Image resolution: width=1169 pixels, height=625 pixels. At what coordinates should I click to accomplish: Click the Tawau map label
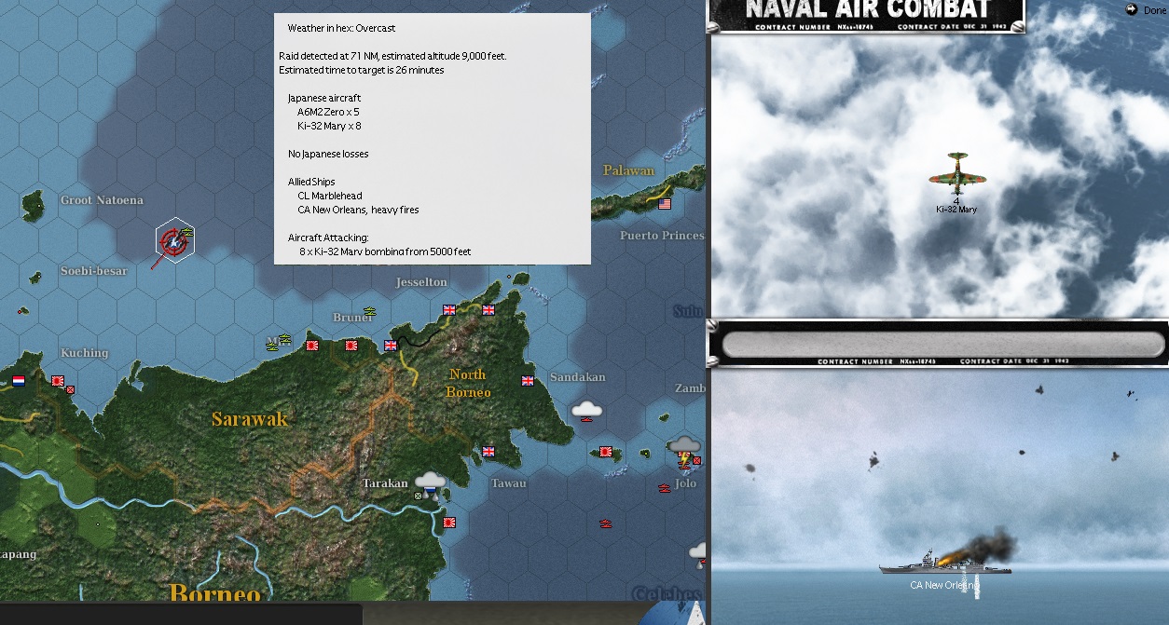coord(509,483)
